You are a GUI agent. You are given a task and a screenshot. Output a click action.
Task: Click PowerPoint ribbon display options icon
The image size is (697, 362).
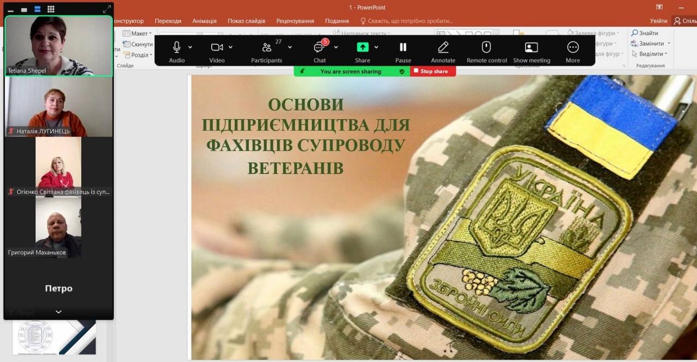pos(659,7)
